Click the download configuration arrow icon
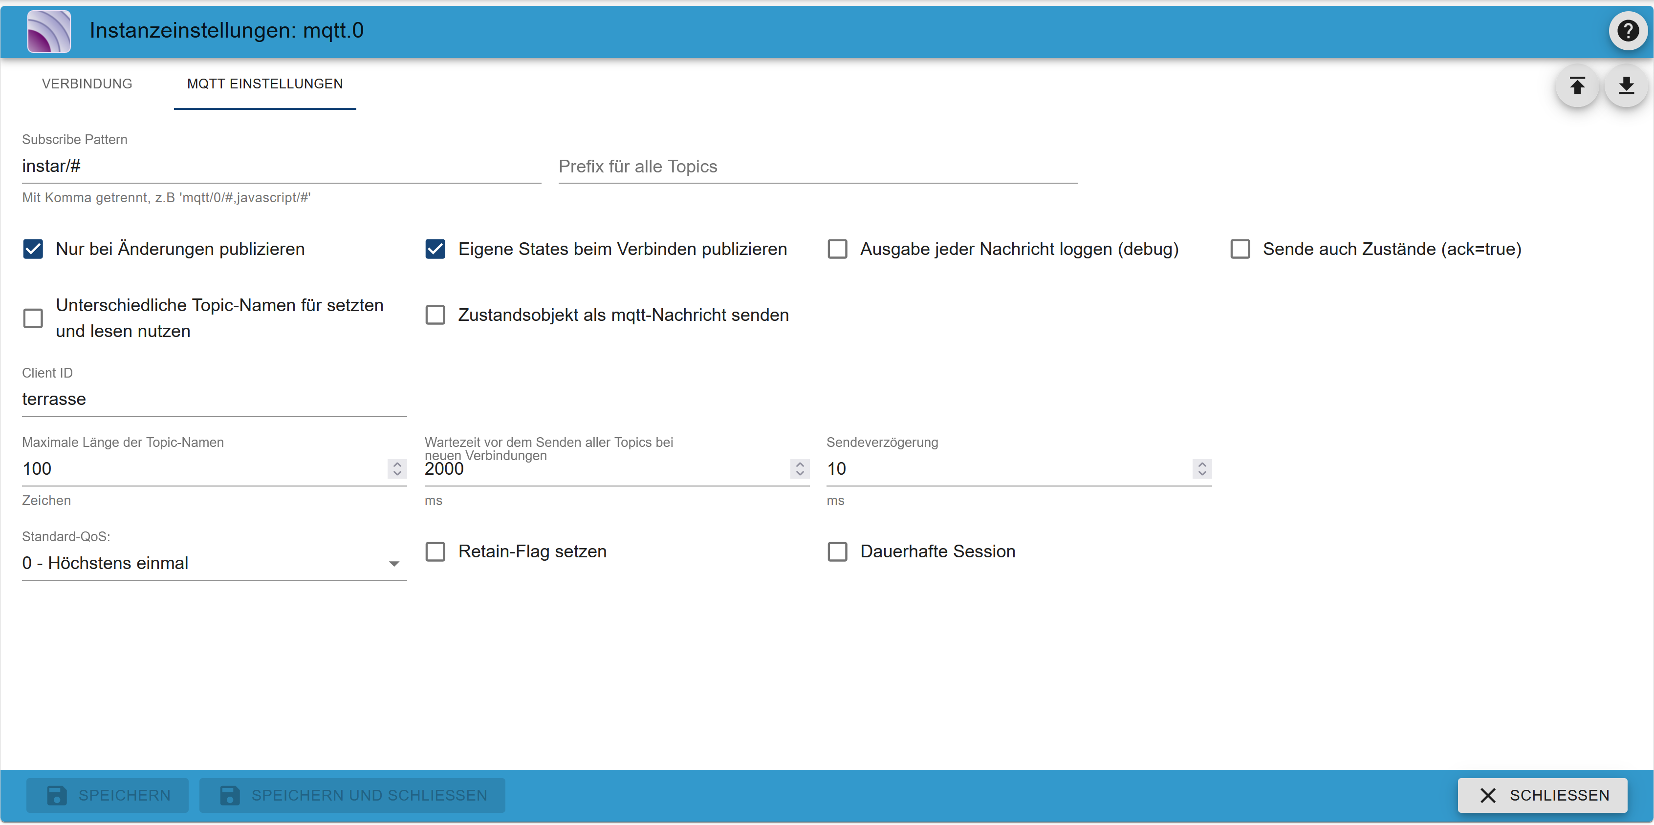Image resolution: width=1654 pixels, height=825 pixels. [1626, 85]
